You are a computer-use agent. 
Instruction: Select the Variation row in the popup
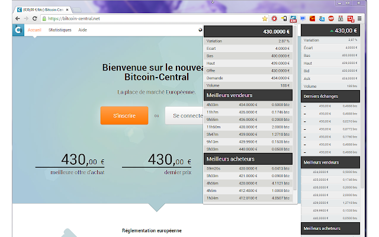coord(248,41)
